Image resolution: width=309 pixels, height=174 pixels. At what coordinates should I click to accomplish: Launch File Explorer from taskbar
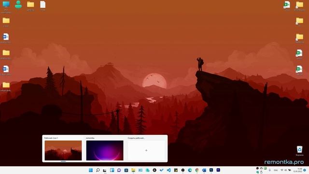133,170
